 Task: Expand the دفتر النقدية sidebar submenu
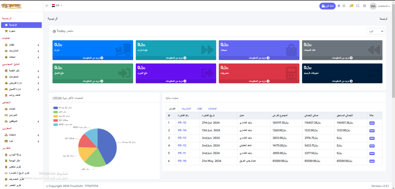[21, 71]
